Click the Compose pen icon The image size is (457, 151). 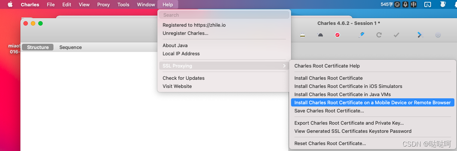(x=362, y=35)
